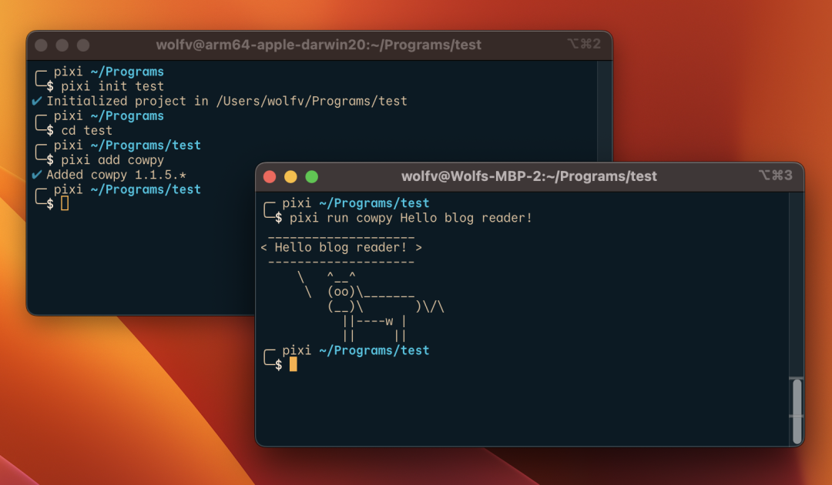
Task: Click the hollow cursor in back terminal prompt
Action: 65,203
